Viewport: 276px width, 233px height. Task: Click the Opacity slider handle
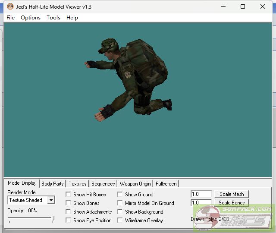pos(53,220)
